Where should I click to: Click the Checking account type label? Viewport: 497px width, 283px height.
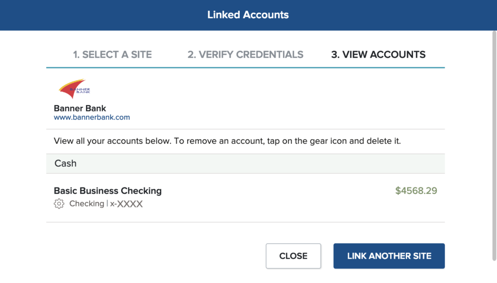click(x=86, y=204)
